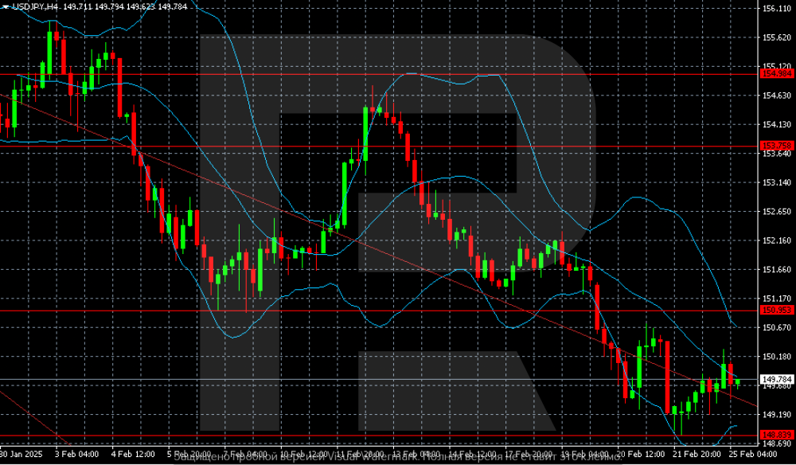
Task: Click the triangle icon beside USDJPY,H4
Action: [x=5, y=6]
